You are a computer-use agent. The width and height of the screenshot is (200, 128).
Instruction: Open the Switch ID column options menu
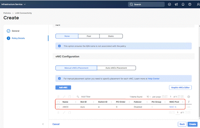pos(112,102)
